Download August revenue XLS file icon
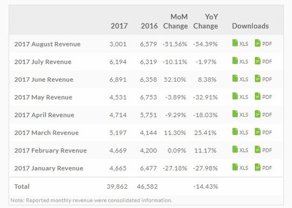This screenshot has width=292, height=208. [235, 43]
